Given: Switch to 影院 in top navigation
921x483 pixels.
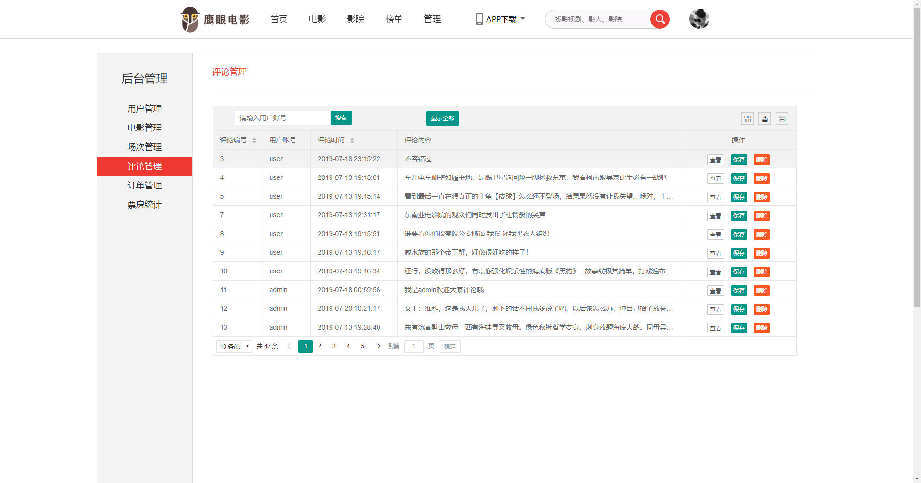Looking at the screenshot, I should pyautogui.click(x=355, y=19).
